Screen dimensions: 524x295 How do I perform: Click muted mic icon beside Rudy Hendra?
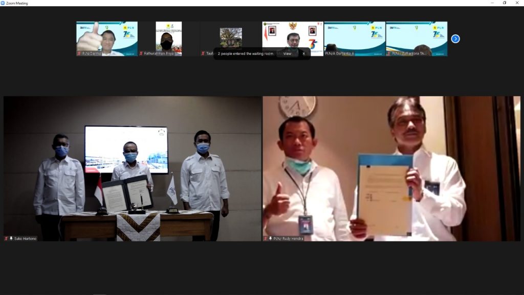[x=266, y=238]
